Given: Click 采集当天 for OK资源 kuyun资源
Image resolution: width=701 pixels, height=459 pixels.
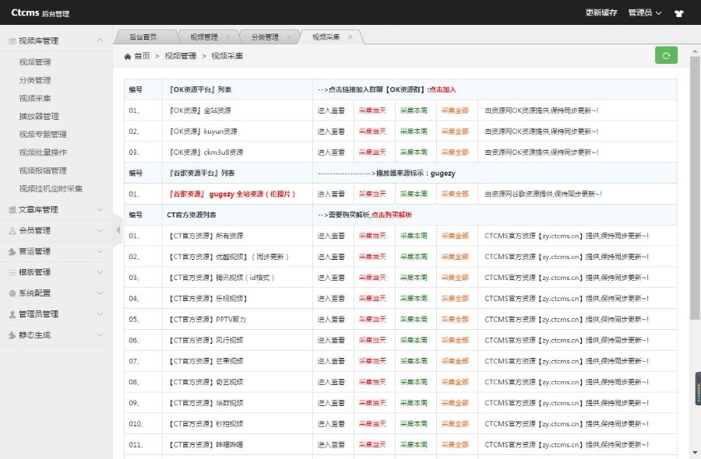Looking at the screenshot, I should [372, 131].
